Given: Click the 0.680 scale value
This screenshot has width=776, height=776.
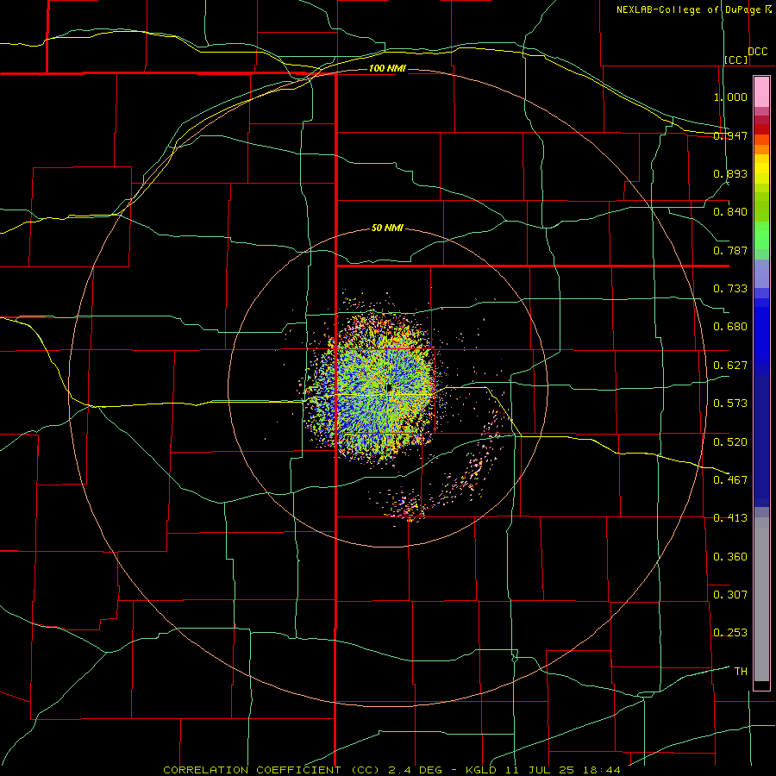Looking at the screenshot, I should pos(730,327).
